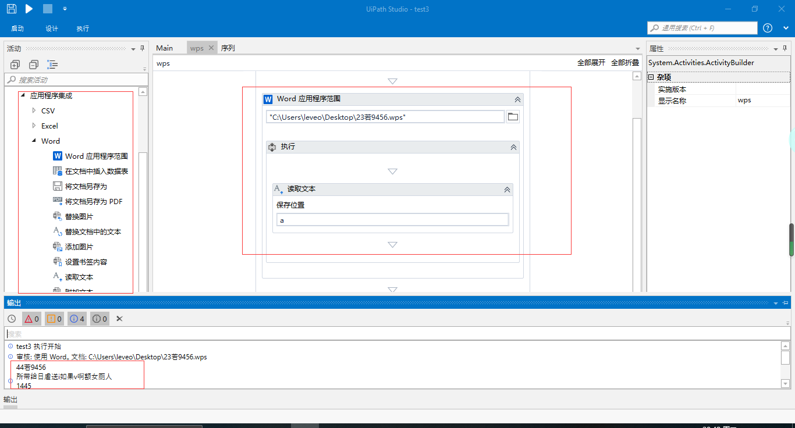Switch to the Main workflow tab

[x=165, y=48]
